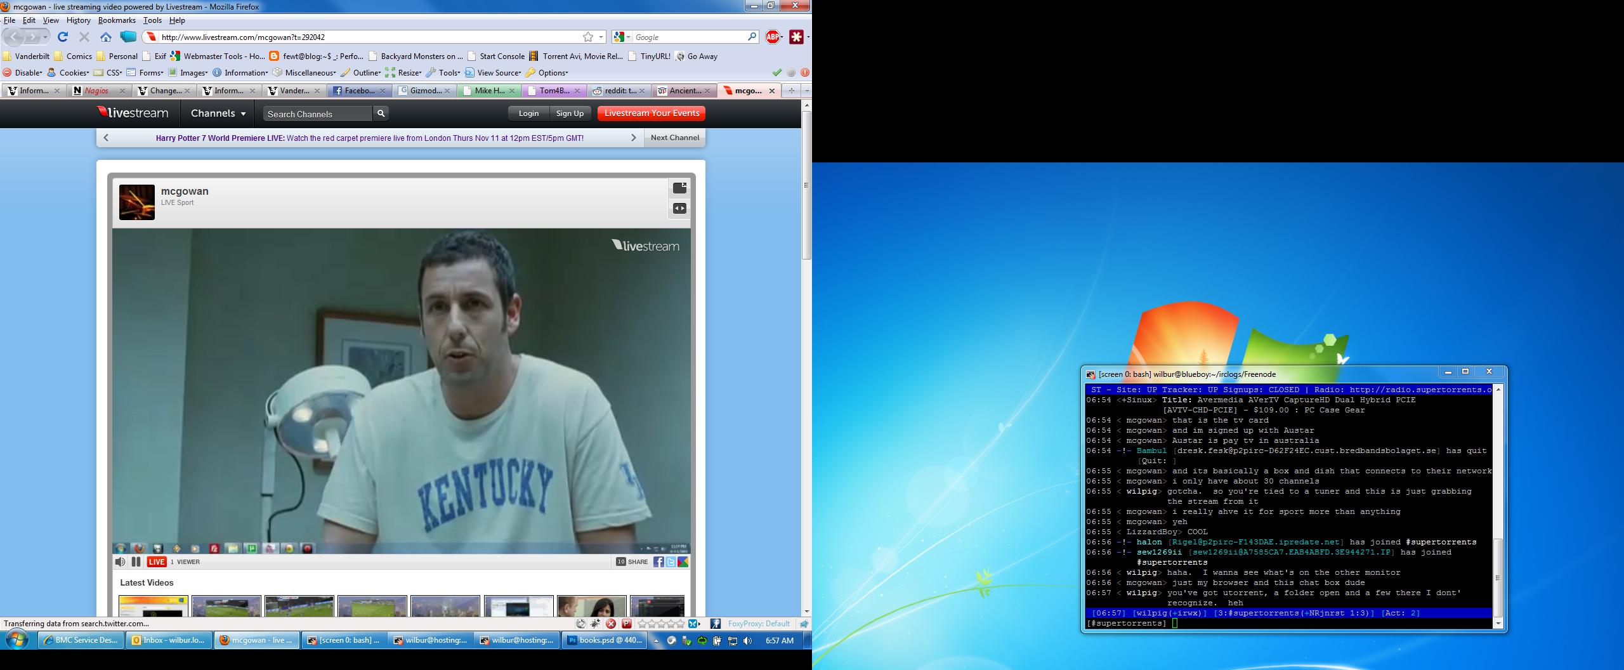Image resolution: width=1624 pixels, height=670 pixels.
Task: Click the red X status bar icon
Action: [611, 624]
